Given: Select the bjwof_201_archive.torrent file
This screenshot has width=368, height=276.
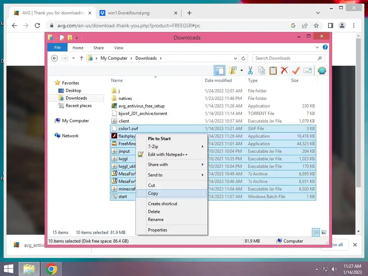Looking at the screenshot, I should click(213, 113).
